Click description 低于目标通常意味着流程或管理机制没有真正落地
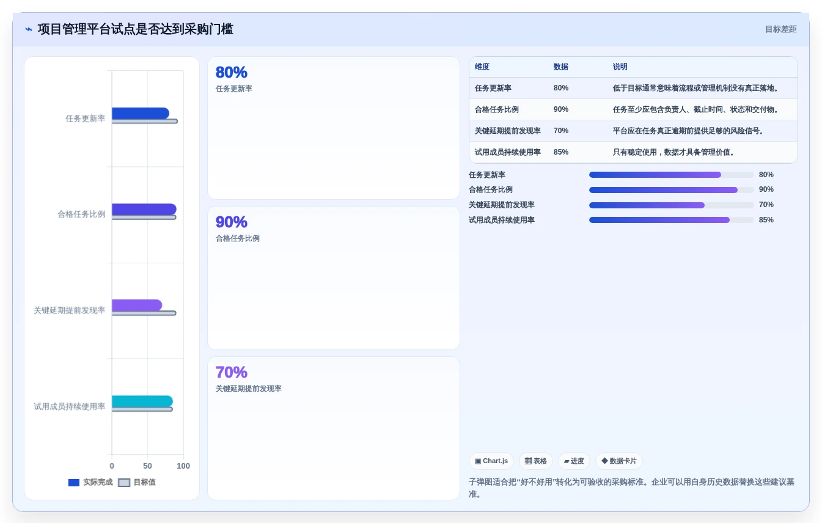 [697, 88]
